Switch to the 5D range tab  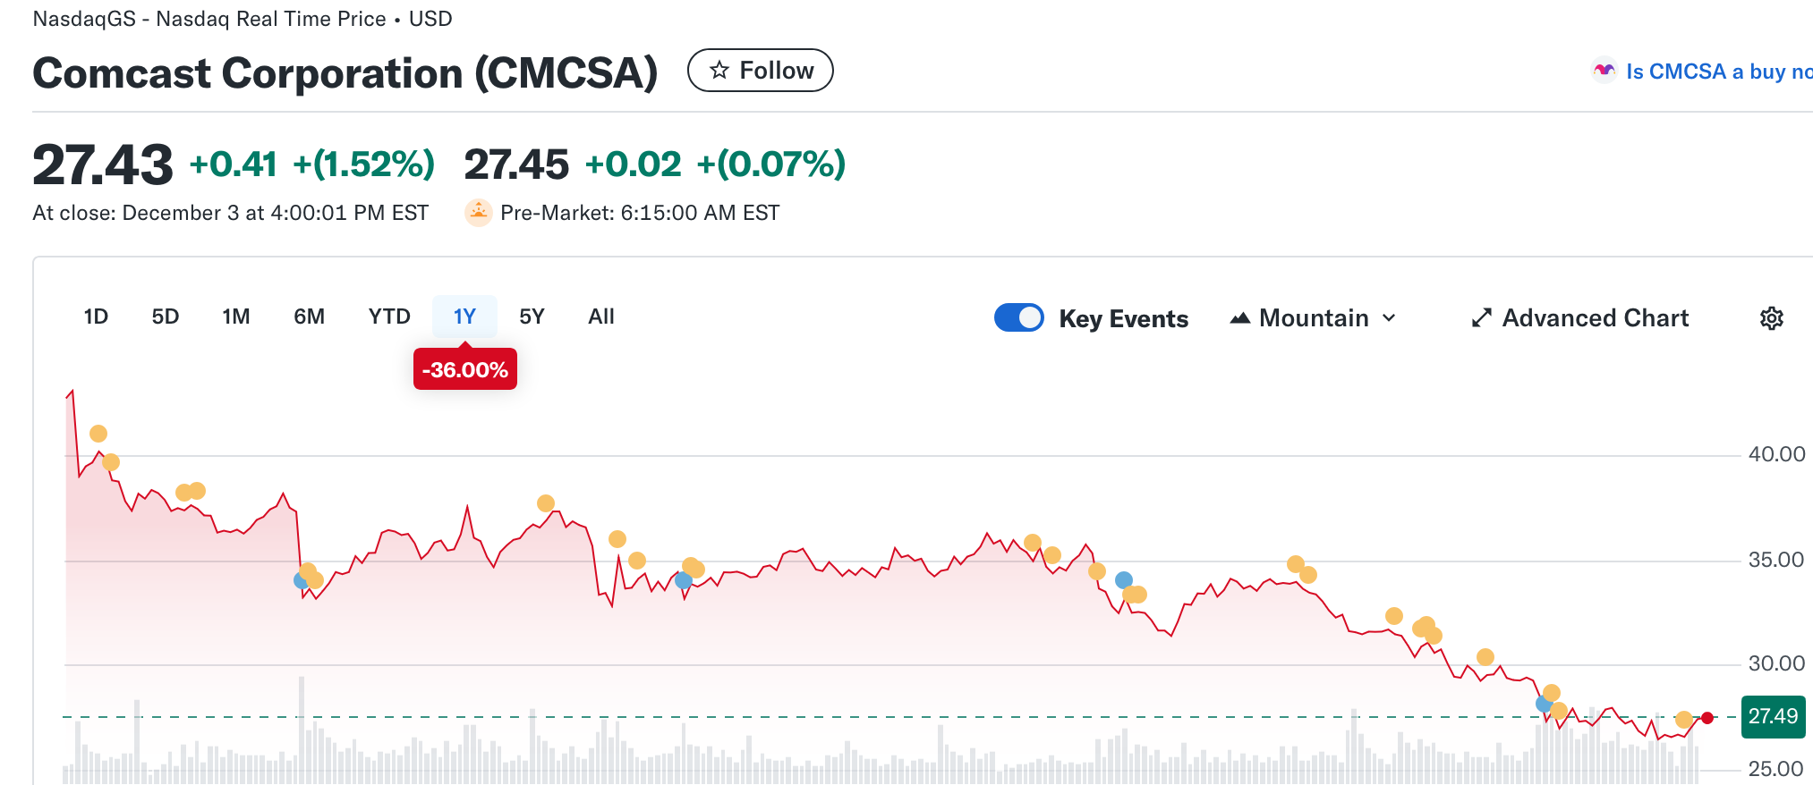pyautogui.click(x=166, y=317)
